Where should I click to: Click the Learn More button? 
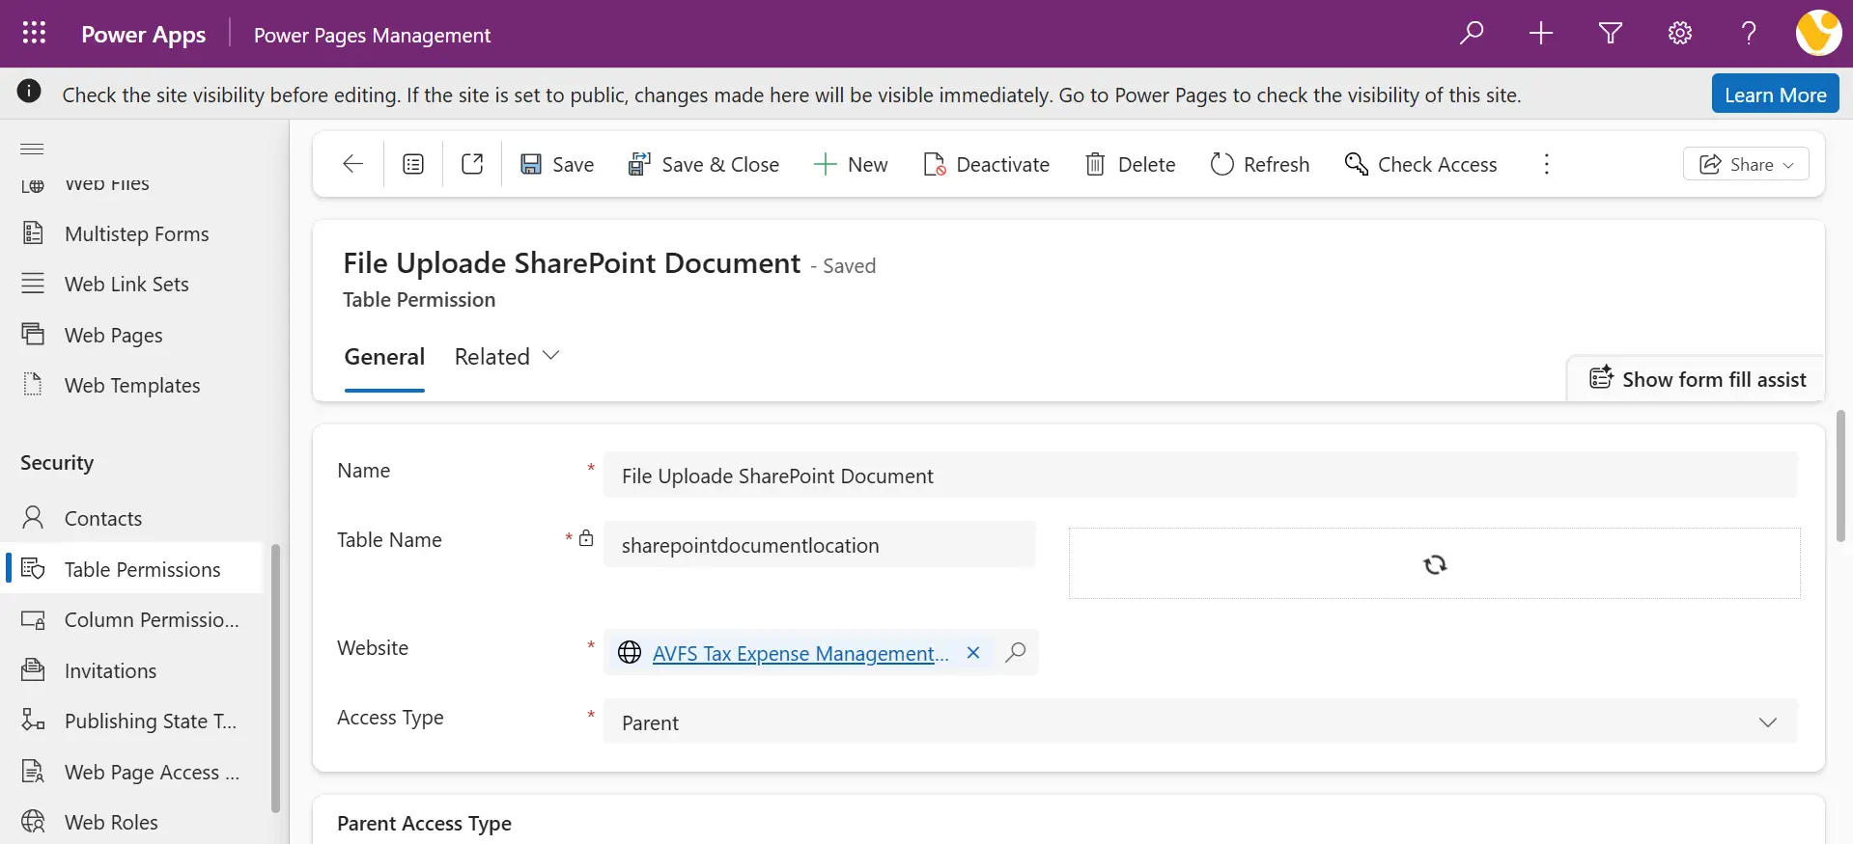click(x=1775, y=95)
